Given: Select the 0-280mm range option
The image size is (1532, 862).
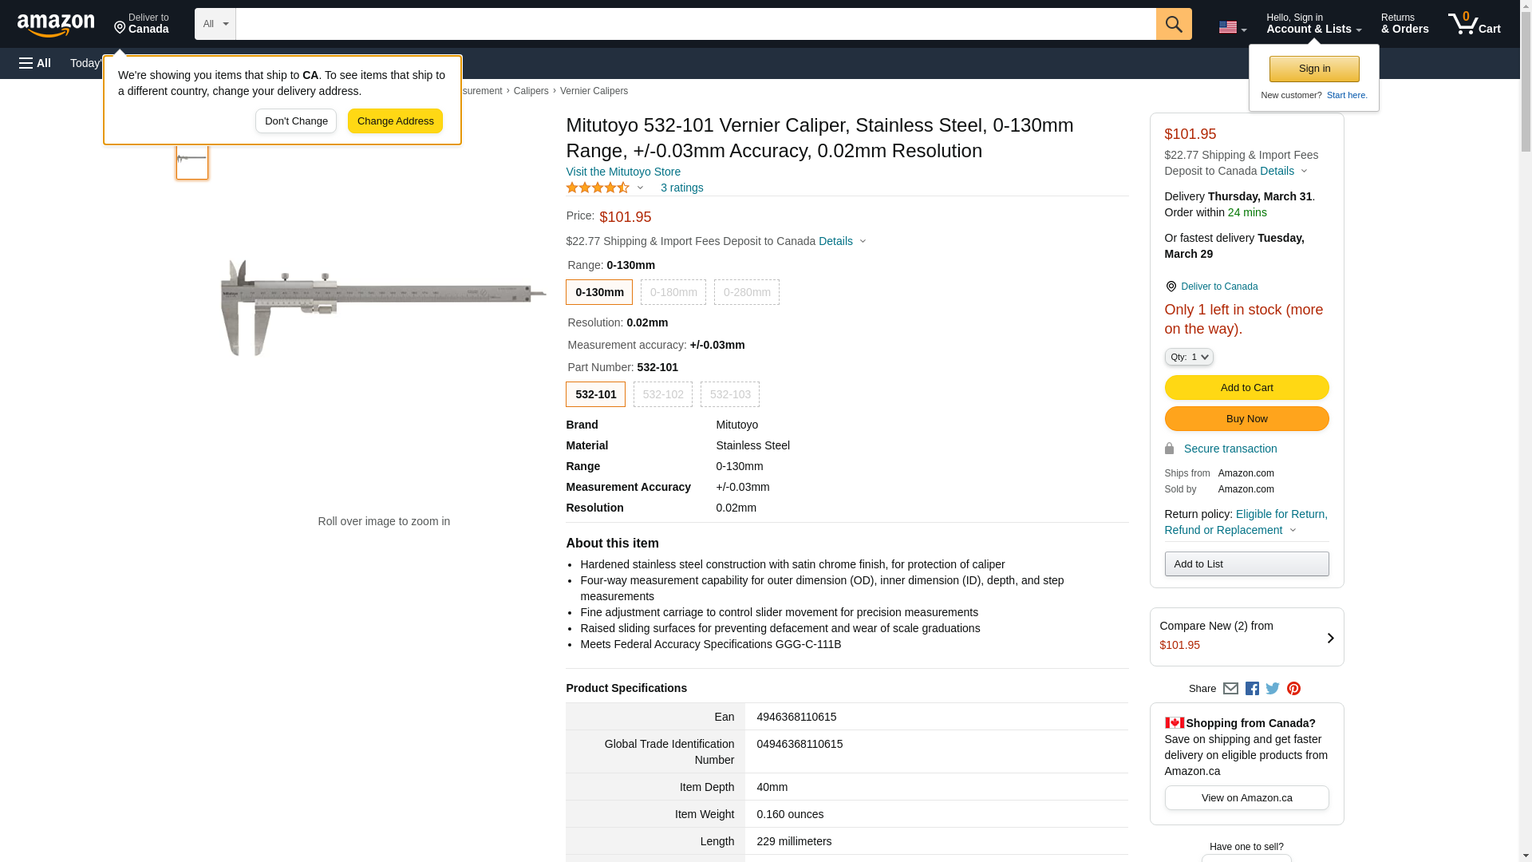Looking at the screenshot, I should 746,292.
